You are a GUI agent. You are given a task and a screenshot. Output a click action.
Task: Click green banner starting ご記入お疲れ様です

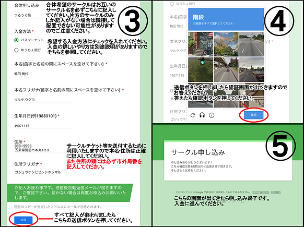pyautogui.click(x=70, y=193)
